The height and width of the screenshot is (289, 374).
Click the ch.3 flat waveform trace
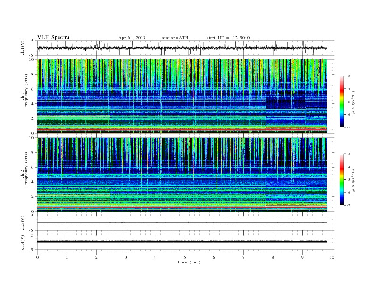pos(182,223)
